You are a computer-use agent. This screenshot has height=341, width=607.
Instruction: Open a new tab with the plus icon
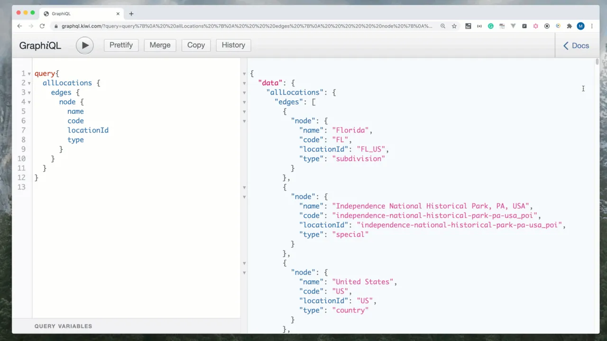tap(131, 14)
